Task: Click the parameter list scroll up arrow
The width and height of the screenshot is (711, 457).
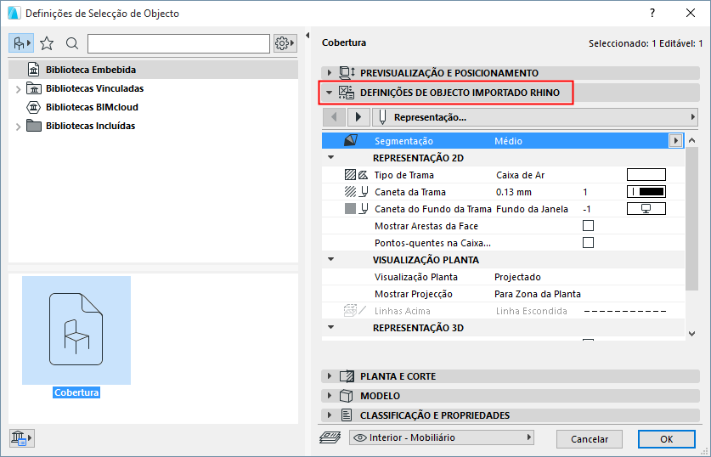Action: click(x=692, y=140)
